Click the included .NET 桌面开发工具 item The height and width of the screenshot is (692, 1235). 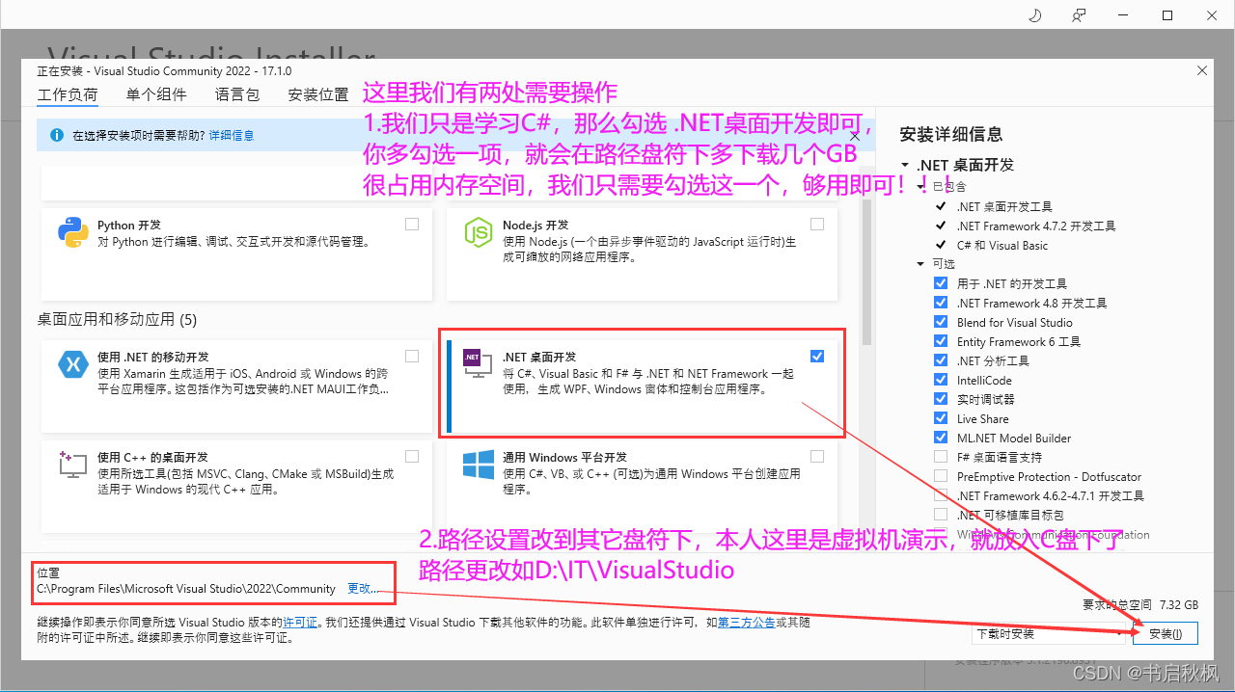(x=1004, y=206)
